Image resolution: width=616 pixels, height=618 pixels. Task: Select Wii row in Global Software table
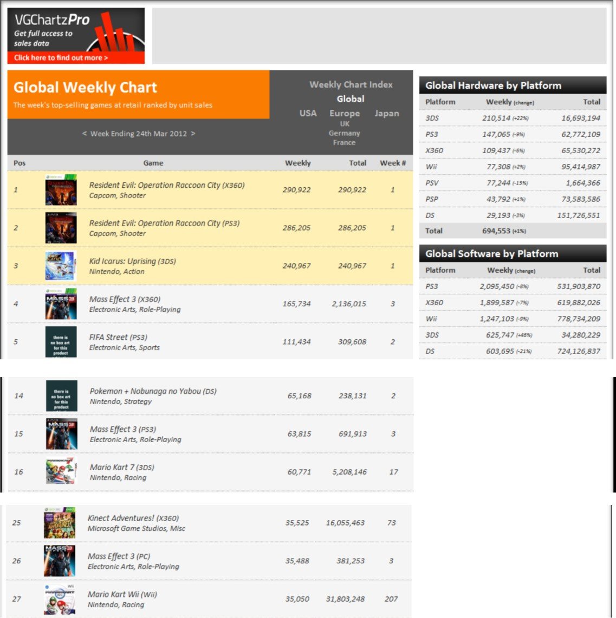pyautogui.click(x=513, y=318)
